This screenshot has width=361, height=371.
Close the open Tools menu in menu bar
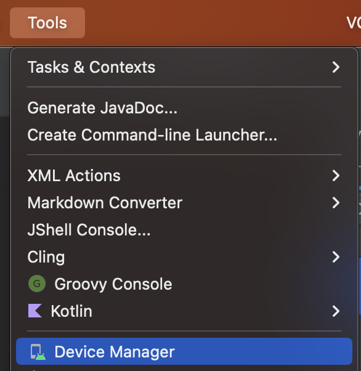47,23
